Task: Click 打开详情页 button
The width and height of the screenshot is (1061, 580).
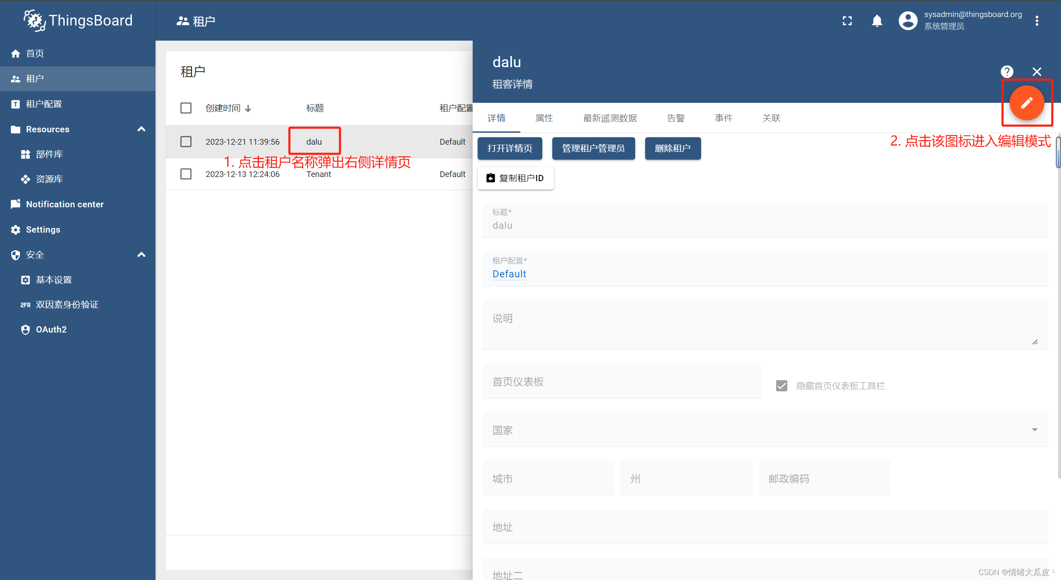Action: (x=510, y=148)
